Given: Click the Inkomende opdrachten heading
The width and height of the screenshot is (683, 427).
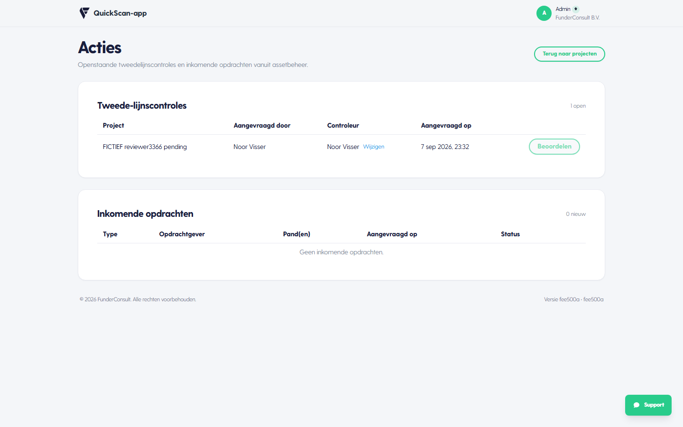Looking at the screenshot, I should pos(145,214).
